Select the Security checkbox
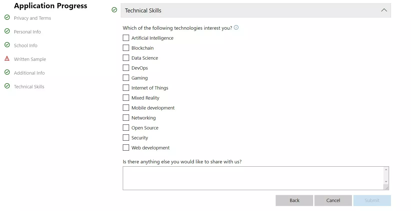411x211 pixels. [x=126, y=138]
